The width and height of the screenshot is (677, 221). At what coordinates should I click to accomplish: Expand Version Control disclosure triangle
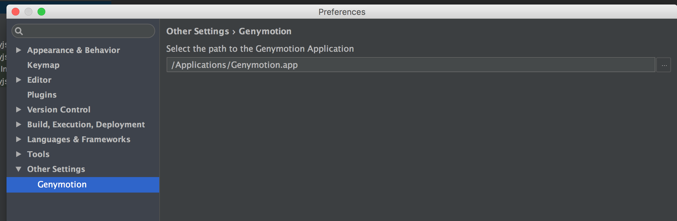click(x=19, y=110)
